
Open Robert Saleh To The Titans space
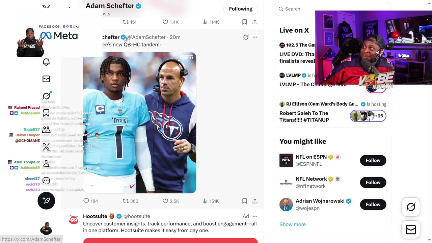304,116
